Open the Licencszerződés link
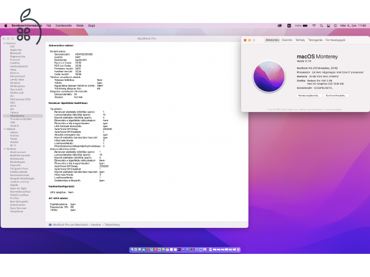370x277 pixels. (x=333, y=110)
